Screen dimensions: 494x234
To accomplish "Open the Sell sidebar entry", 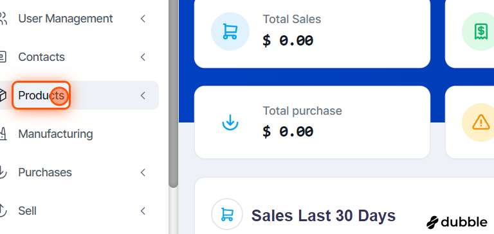I will coord(28,211).
